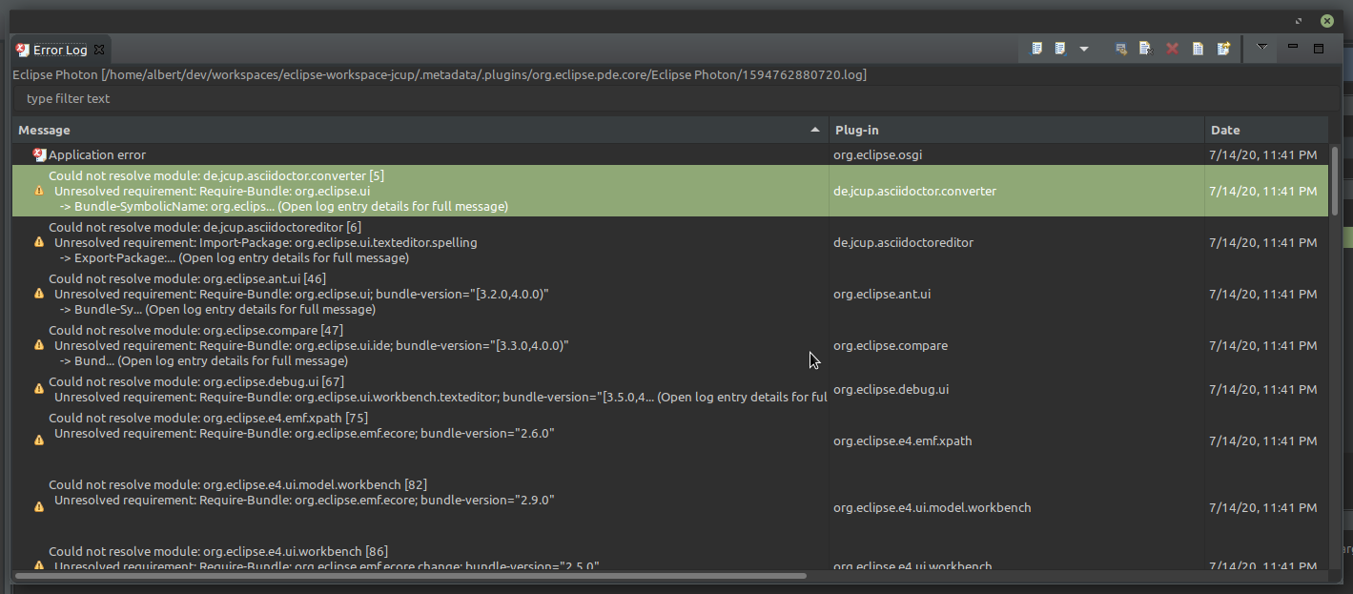Toggle the sort arrow on the Message column

click(x=814, y=129)
